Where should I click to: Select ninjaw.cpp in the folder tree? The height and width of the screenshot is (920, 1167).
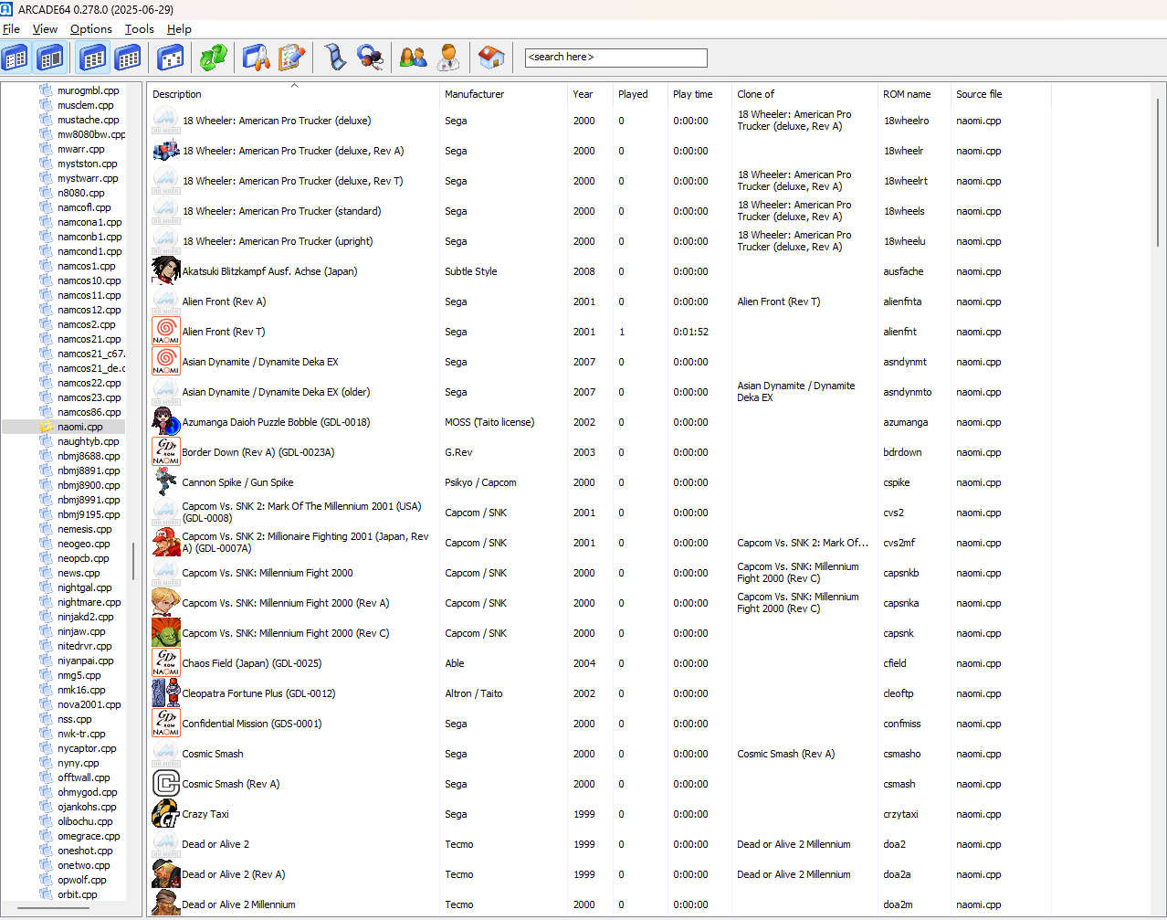click(81, 631)
